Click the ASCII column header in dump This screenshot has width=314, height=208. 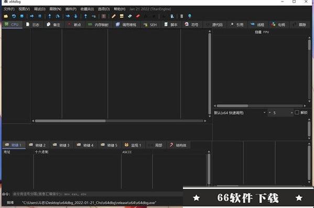pyautogui.click(x=127, y=152)
